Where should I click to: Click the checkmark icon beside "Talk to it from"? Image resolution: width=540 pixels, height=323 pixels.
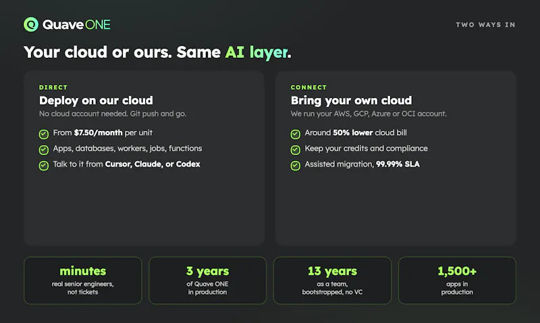coord(44,166)
